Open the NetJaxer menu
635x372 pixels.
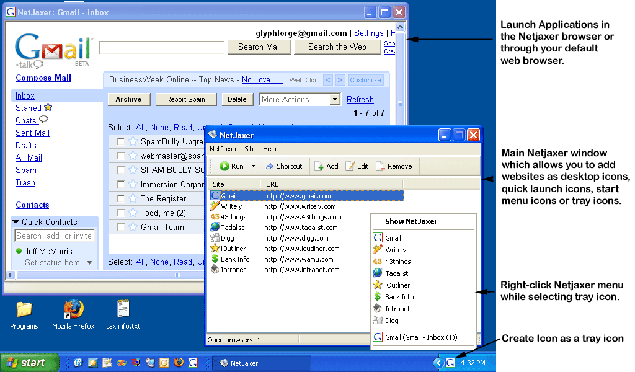223,149
